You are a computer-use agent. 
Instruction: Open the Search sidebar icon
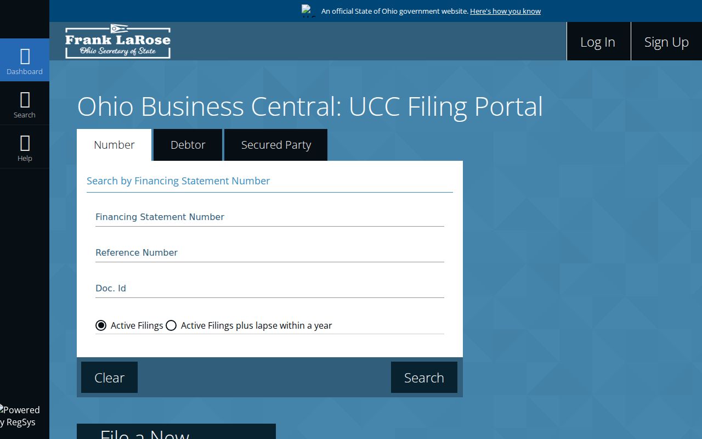click(x=25, y=103)
